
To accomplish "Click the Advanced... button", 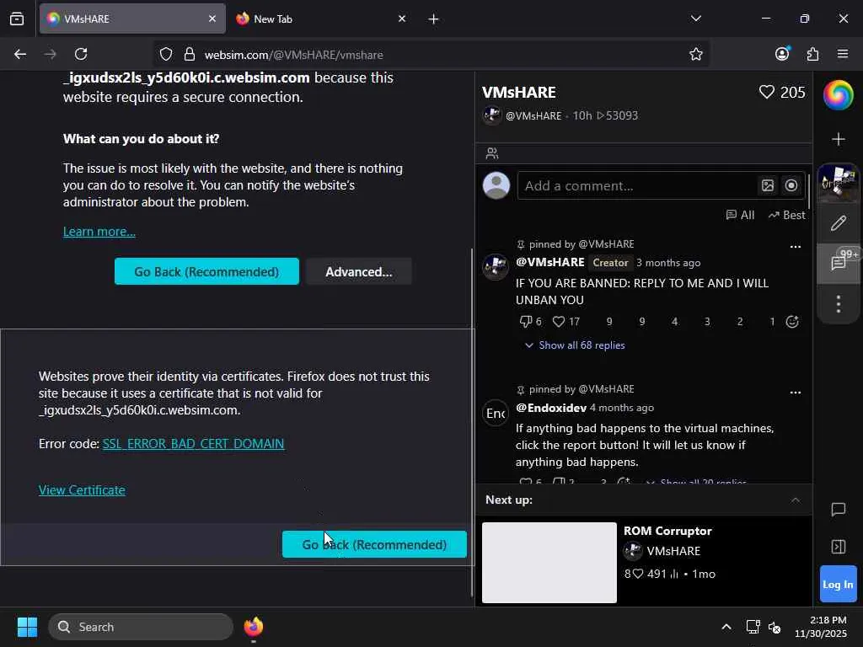I will pyautogui.click(x=358, y=271).
